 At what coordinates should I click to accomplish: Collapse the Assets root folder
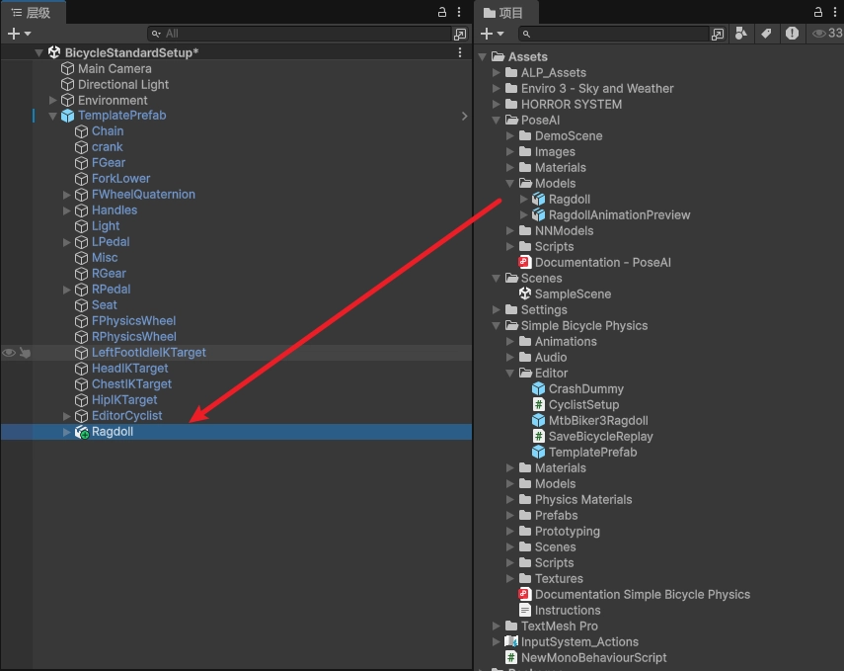pos(483,56)
